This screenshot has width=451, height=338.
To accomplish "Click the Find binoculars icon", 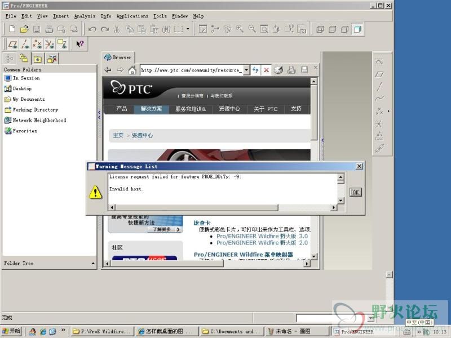I will pyautogui.click(x=166, y=29).
